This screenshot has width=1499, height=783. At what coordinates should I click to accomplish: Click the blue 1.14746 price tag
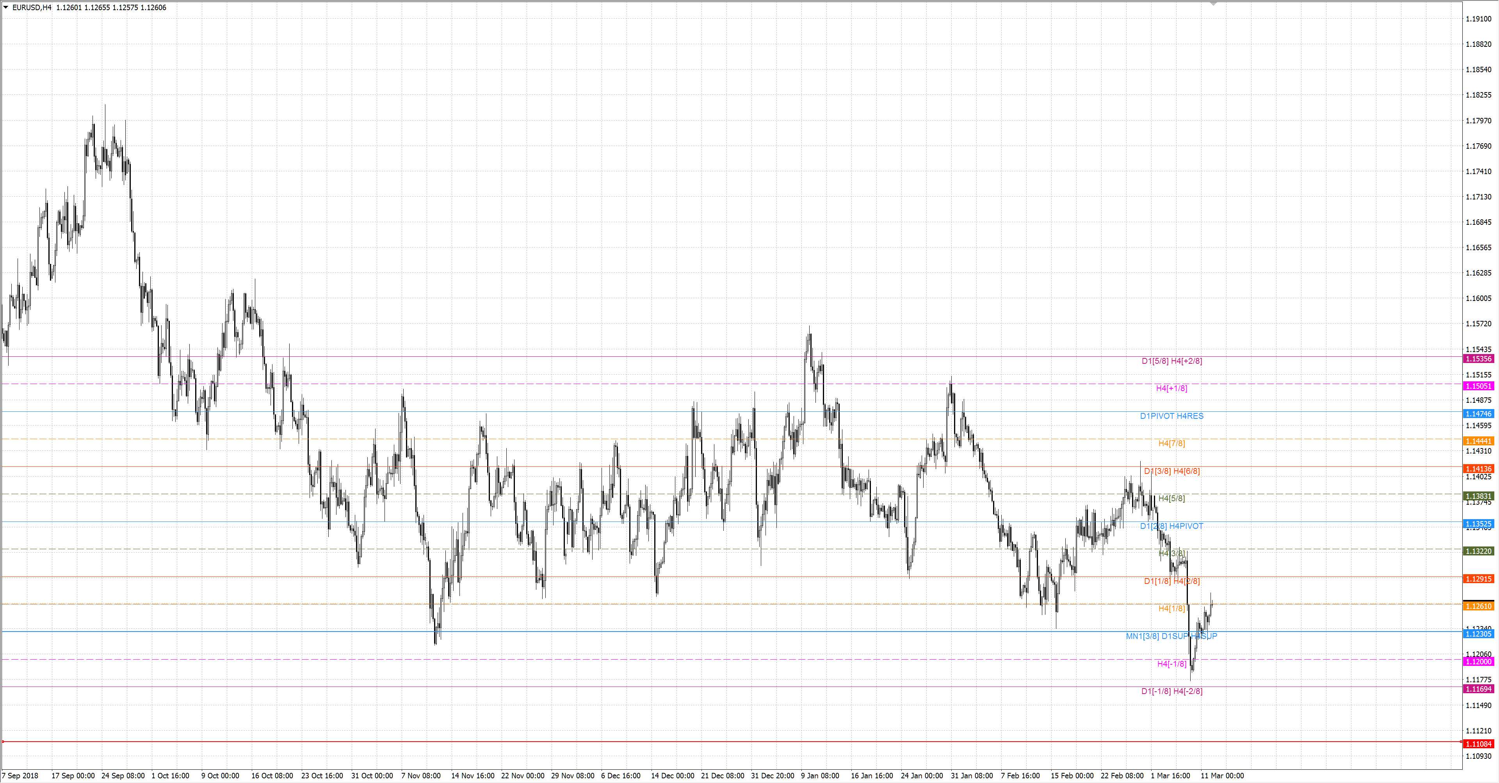(1478, 414)
